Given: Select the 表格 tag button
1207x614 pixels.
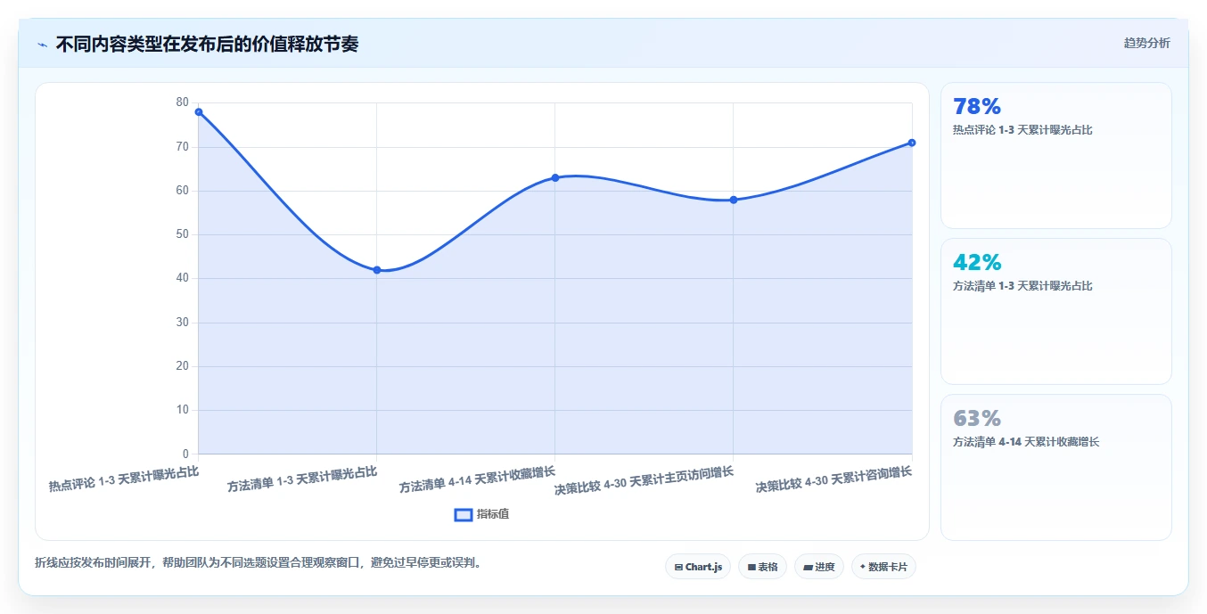Looking at the screenshot, I should (x=762, y=567).
